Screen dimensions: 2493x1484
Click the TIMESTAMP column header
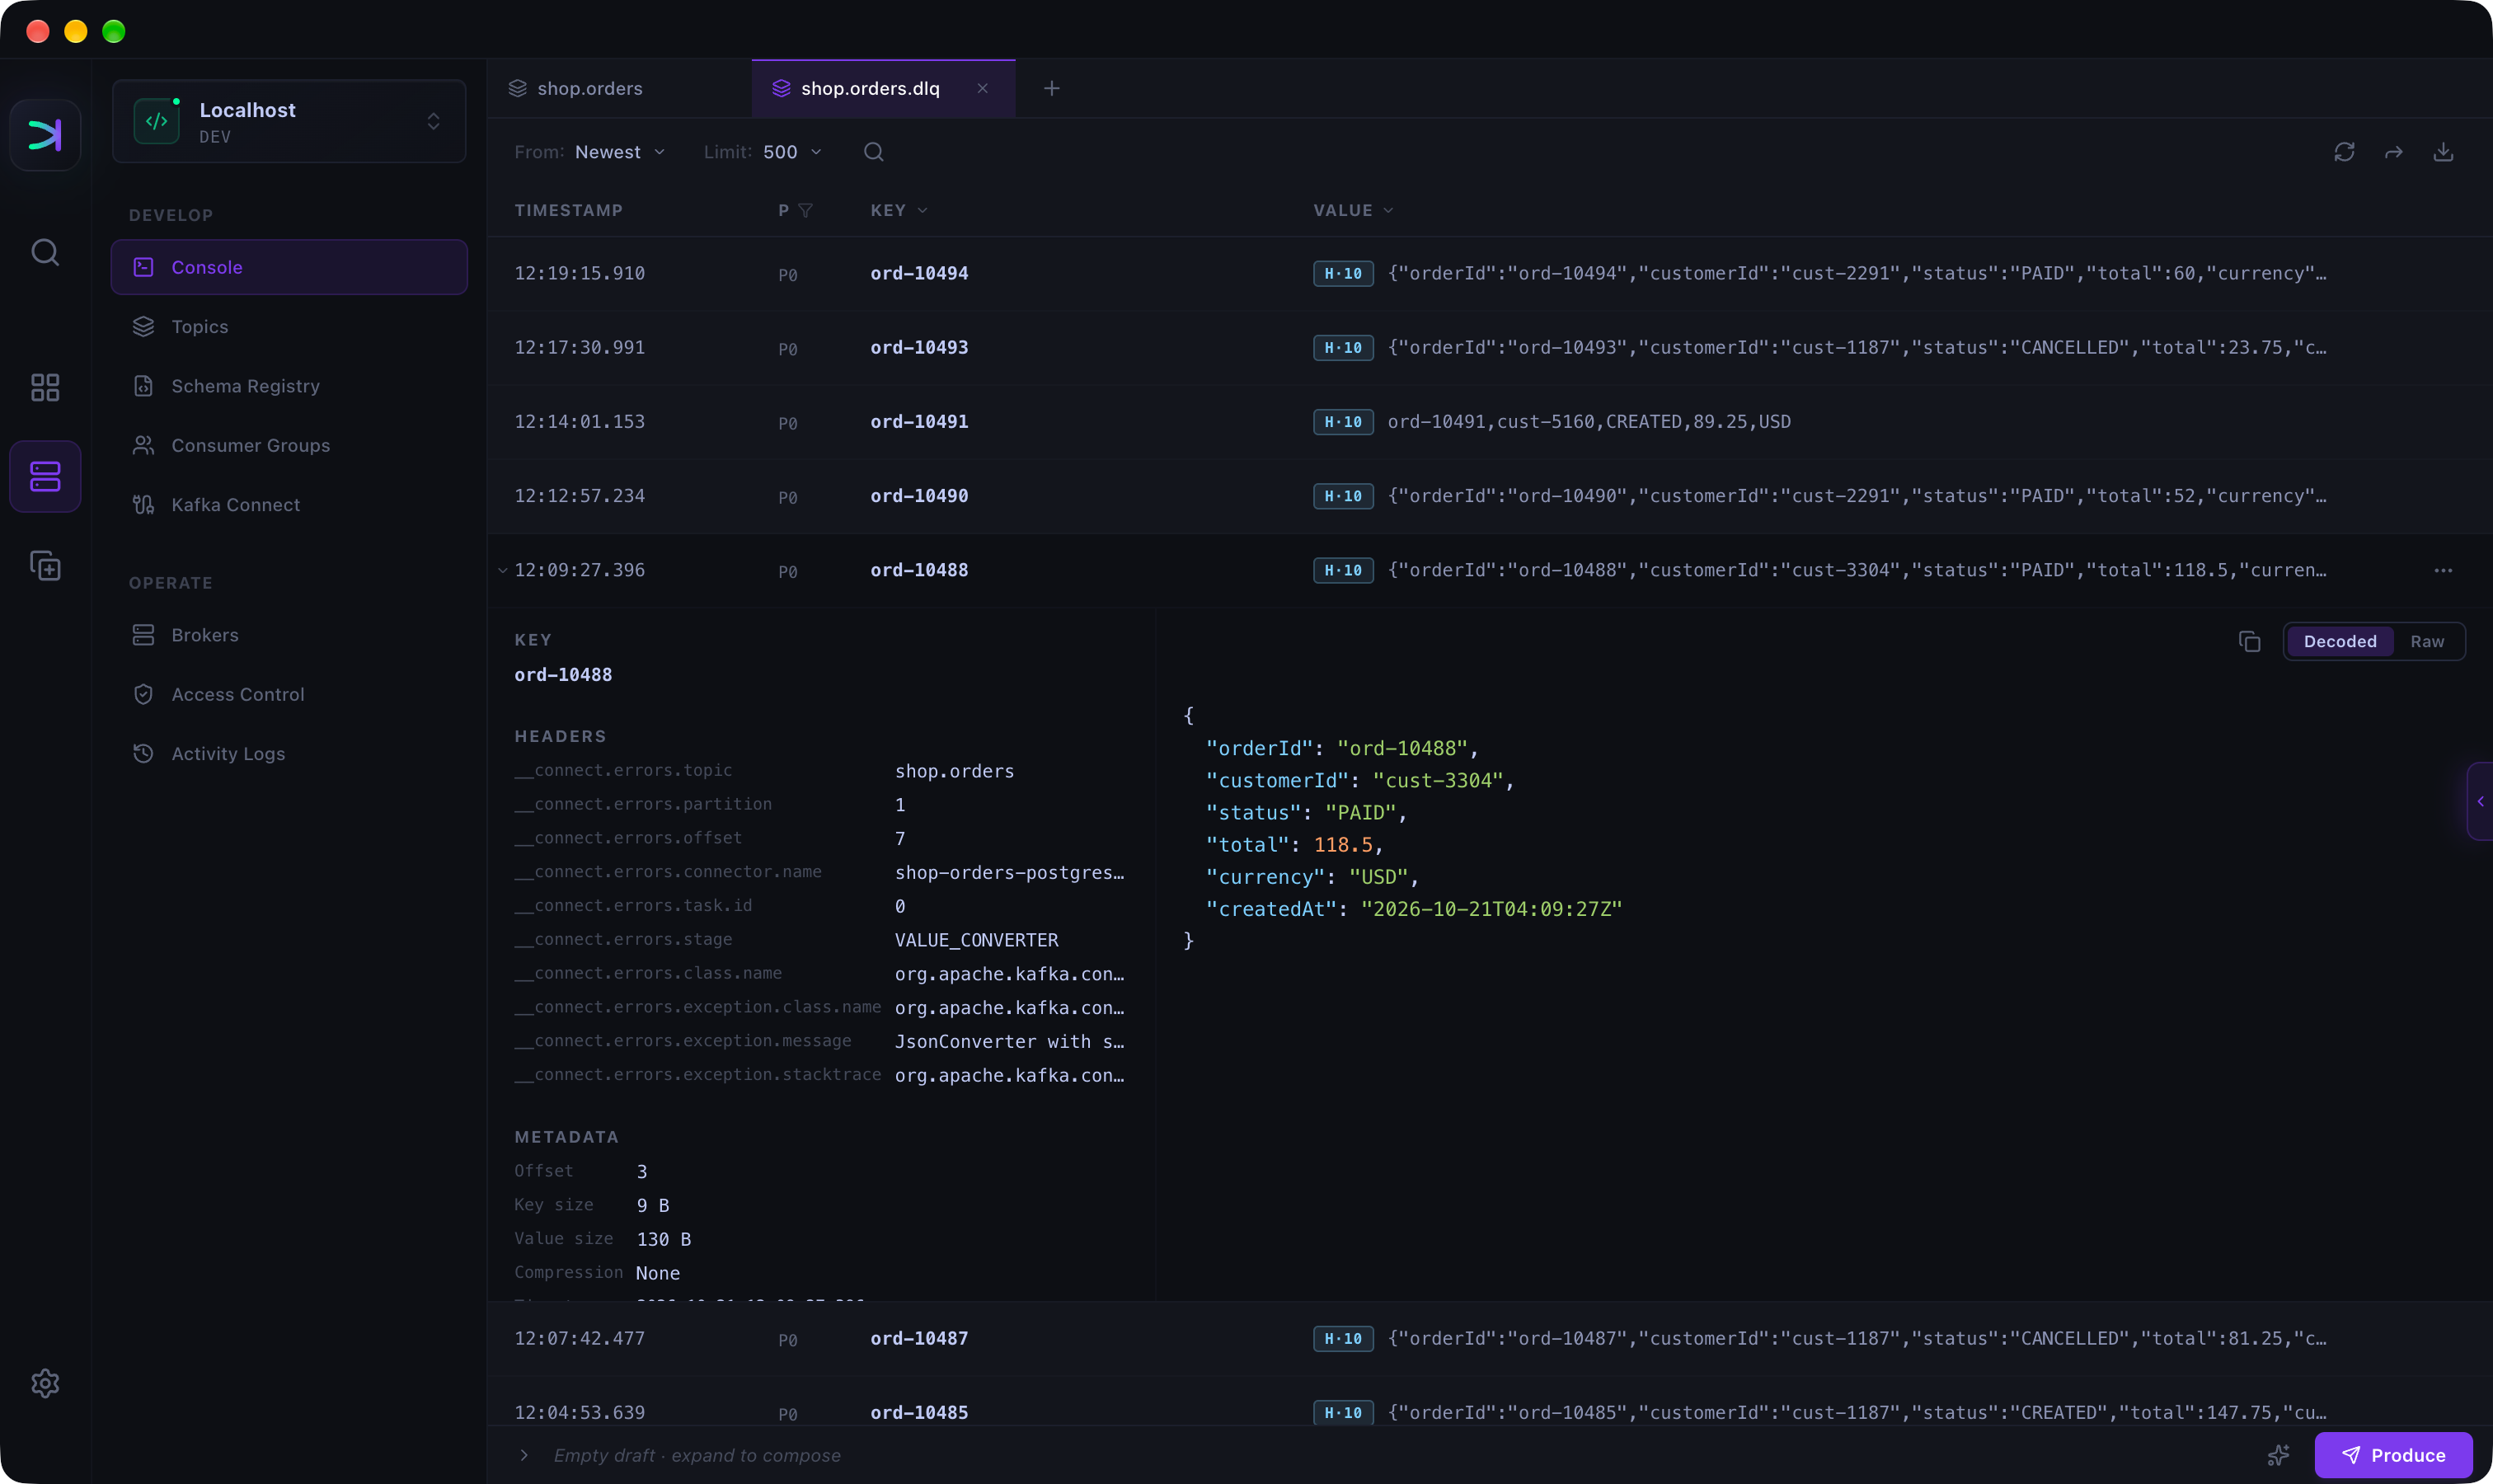click(x=568, y=210)
